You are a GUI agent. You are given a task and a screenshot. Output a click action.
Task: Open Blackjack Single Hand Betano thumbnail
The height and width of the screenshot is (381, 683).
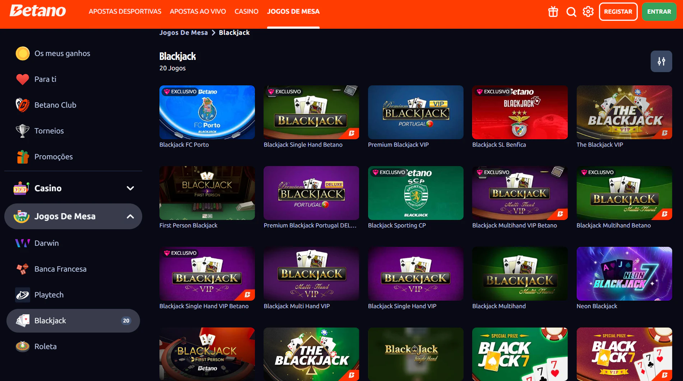pyautogui.click(x=311, y=112)
